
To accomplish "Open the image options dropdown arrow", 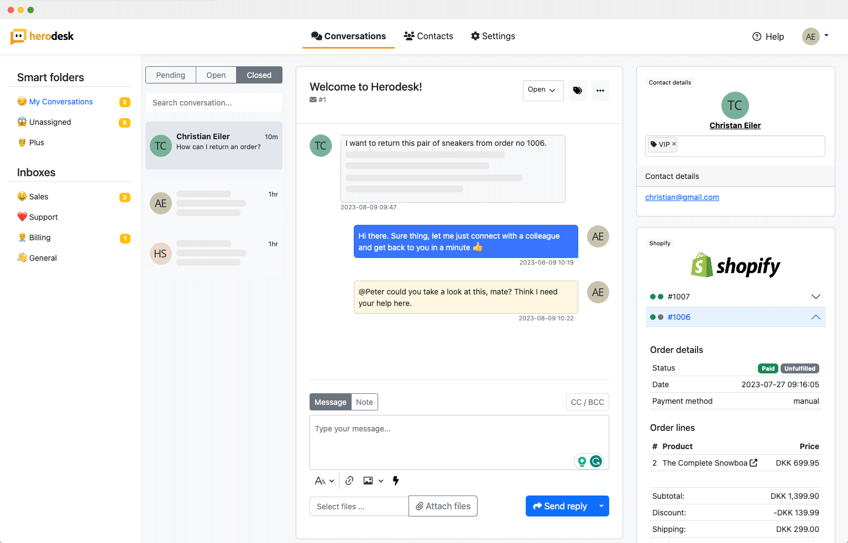I will click(381, 481).
